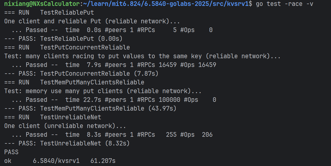The width and height of the screenshot is (331, 166).
Task: Click the RUN TestMemPutManyClientsReliable line
Action: (x=74, y=82)
